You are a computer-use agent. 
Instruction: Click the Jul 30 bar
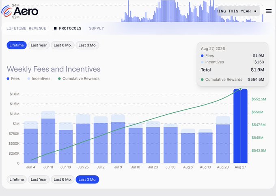170,143
